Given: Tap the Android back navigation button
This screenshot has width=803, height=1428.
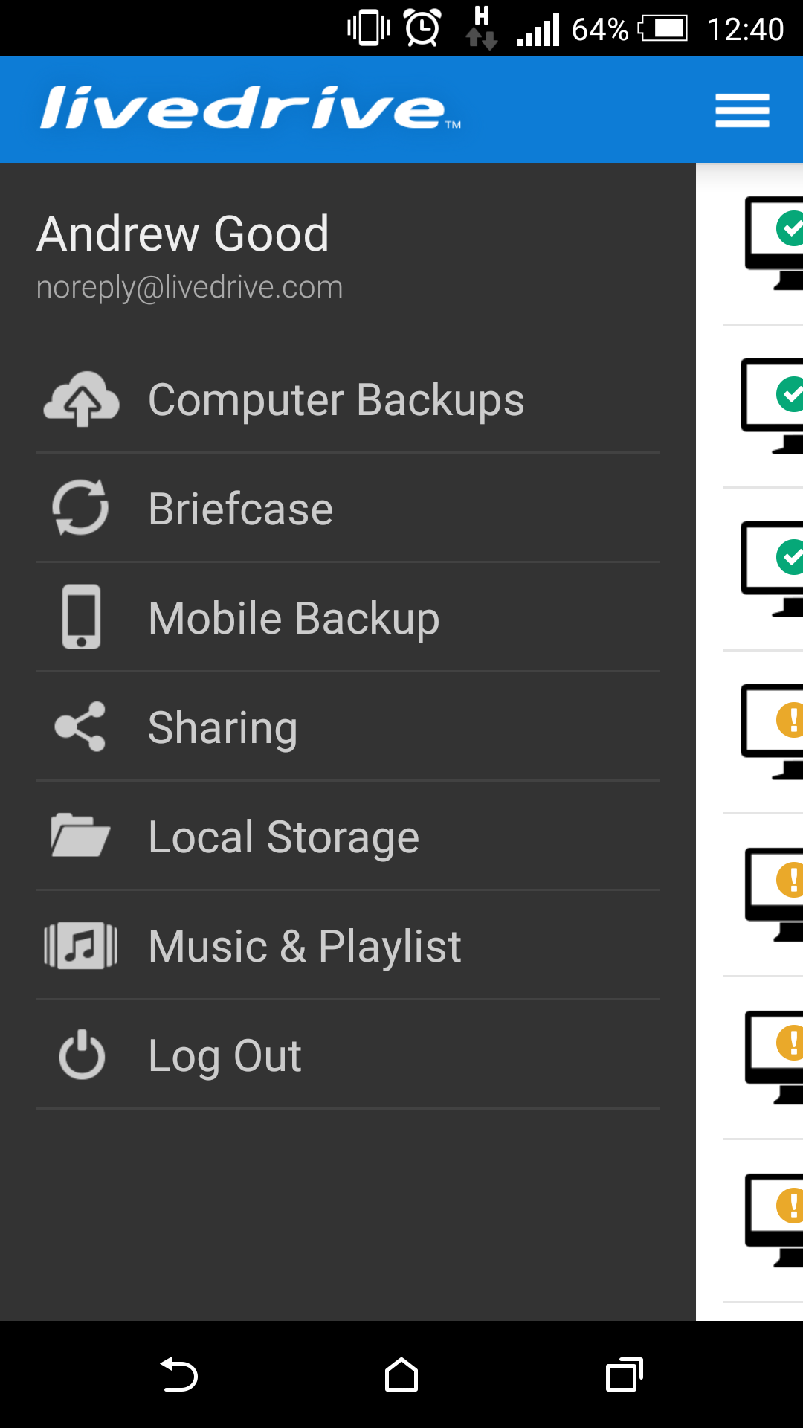Looking at the screenshot, I should 178,1374.
